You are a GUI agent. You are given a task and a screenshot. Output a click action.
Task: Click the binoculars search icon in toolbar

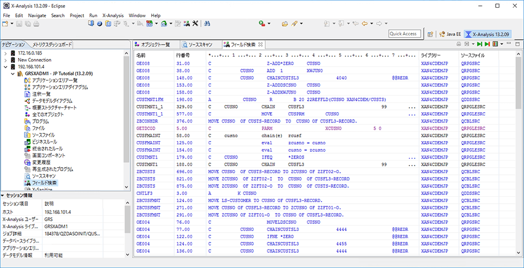(207, 23)
